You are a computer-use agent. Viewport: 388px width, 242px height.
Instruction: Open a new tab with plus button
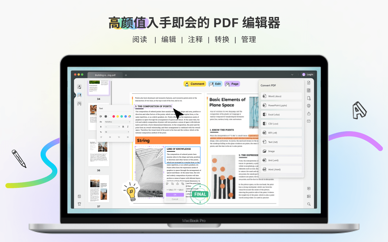click(x=126, y=75)
